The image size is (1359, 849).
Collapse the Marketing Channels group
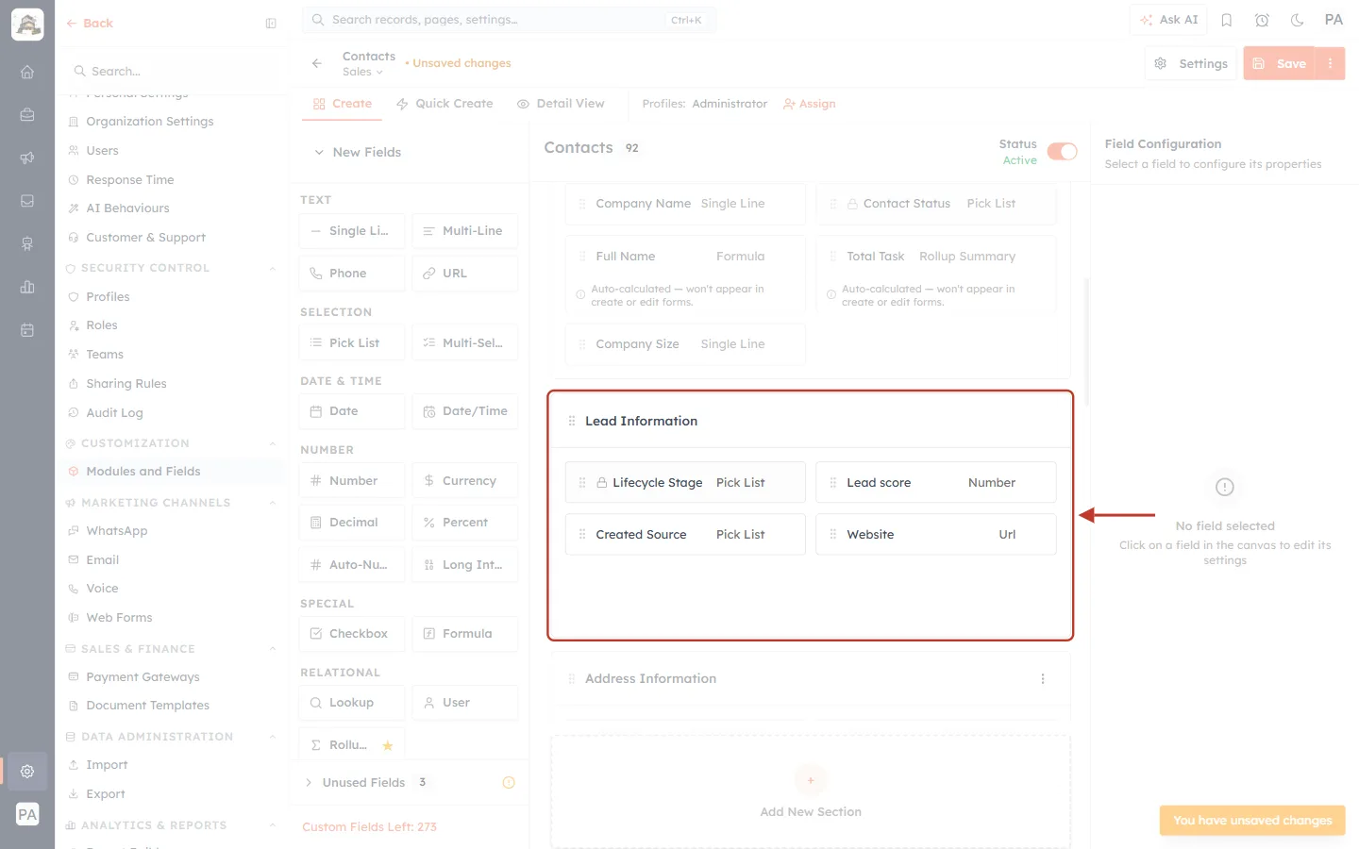click(x=273, y=503)
